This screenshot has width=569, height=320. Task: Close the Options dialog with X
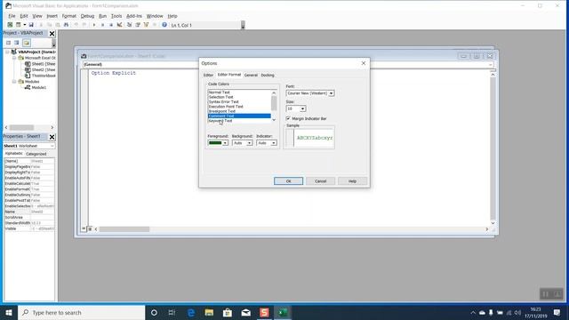[x=364, y=63]
